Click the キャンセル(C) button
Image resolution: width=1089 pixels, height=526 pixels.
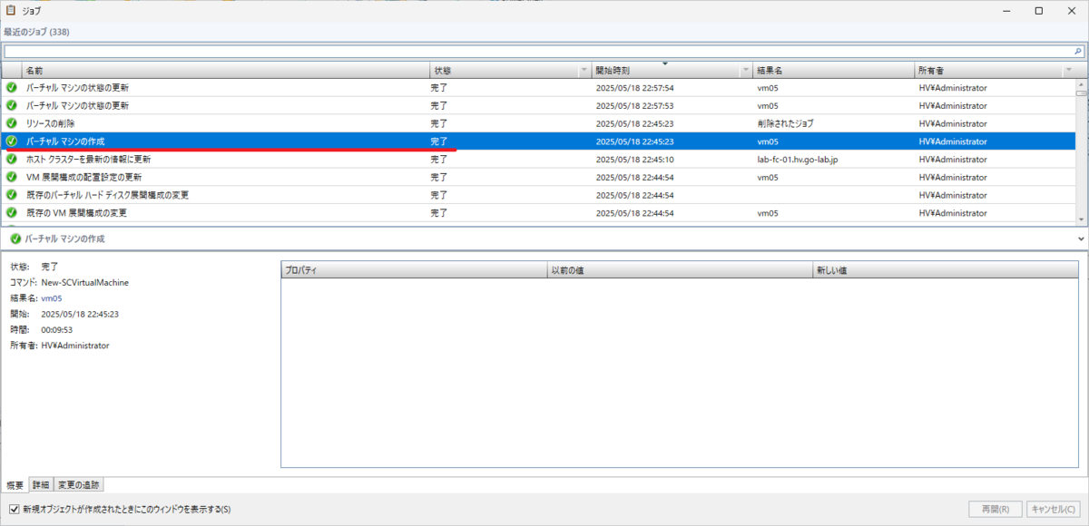(x=1055, y=510)
